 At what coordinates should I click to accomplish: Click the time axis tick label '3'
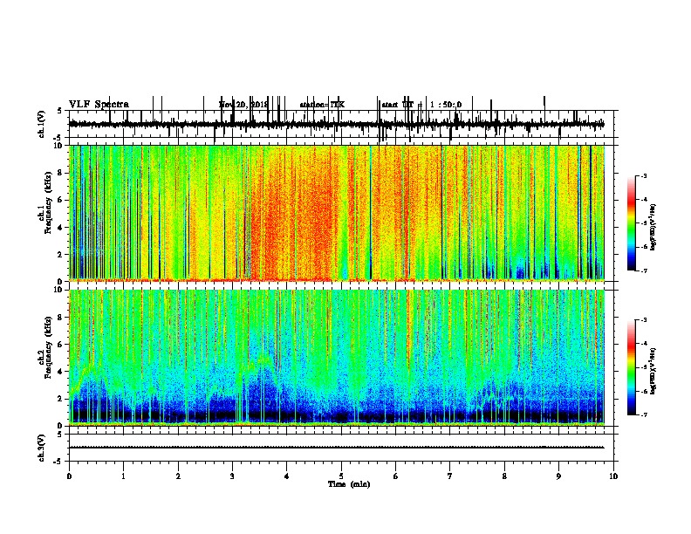coord(232,476)
